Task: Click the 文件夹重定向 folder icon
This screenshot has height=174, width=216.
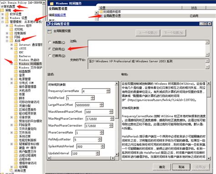Action: coord(16,129)
